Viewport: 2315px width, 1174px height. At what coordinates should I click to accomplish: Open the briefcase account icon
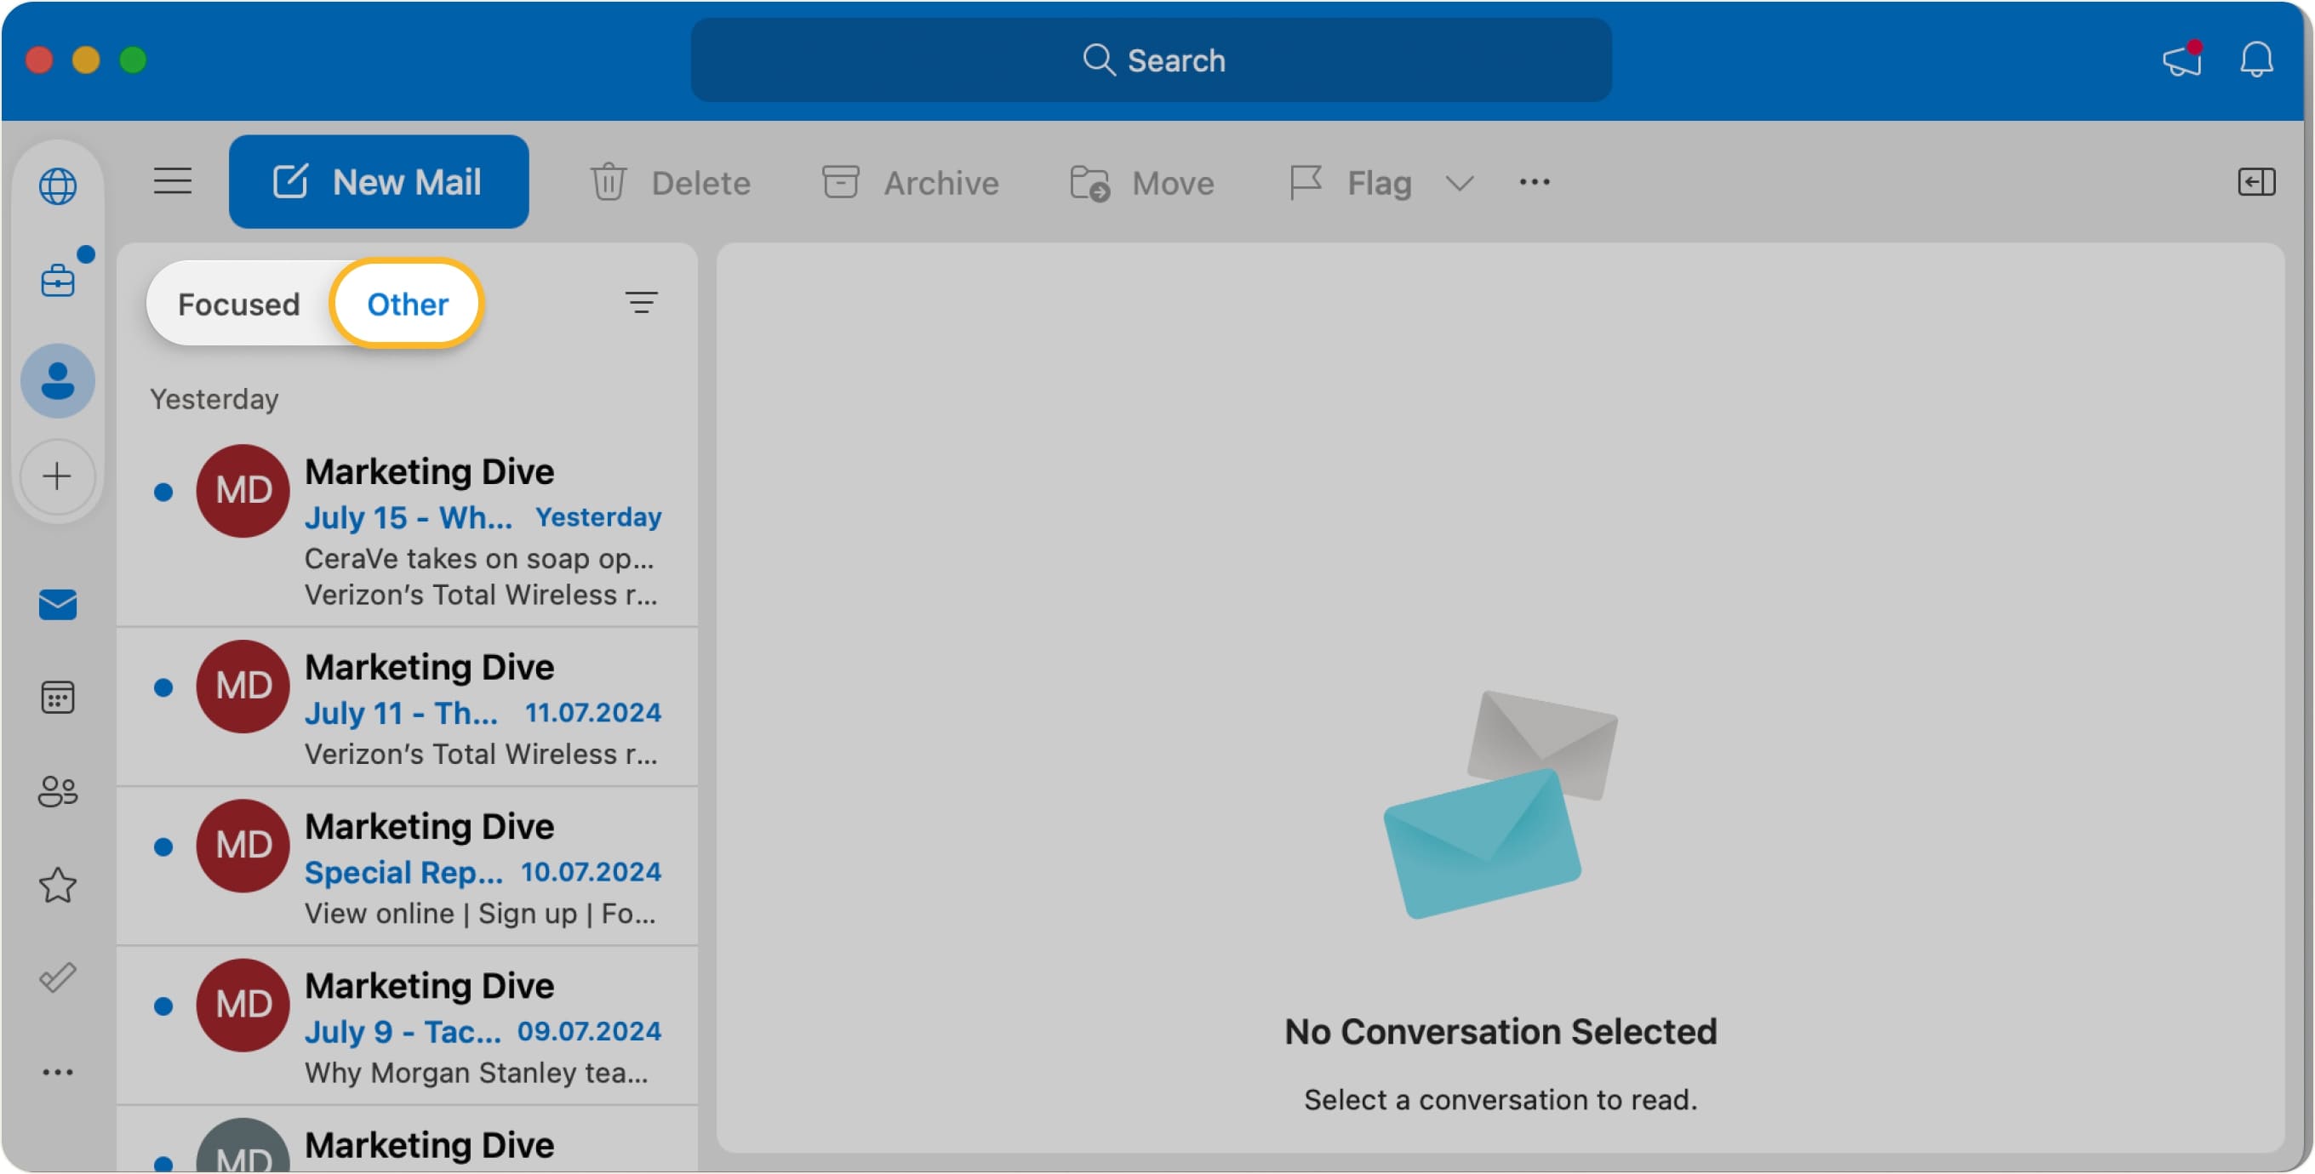tap(58, 280)
